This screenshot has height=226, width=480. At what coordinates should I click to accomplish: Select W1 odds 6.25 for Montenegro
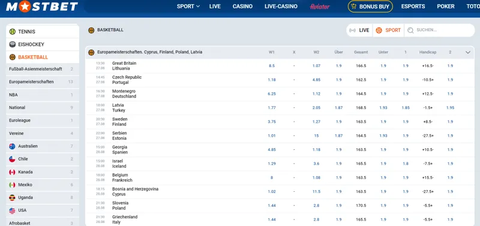coord(272,94)
